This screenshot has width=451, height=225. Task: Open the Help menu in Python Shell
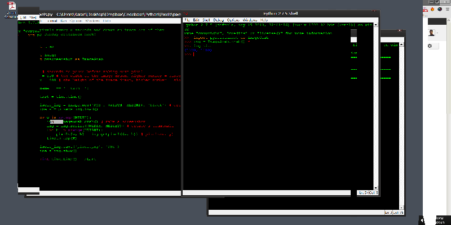pyautogui.click(x=264, y=20)
